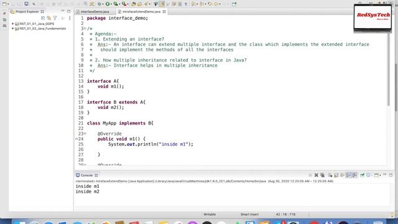Minimize the Console panel
The height and width of the screenshot is (224, 398).
pyautogui.click(x=385, y=175)
